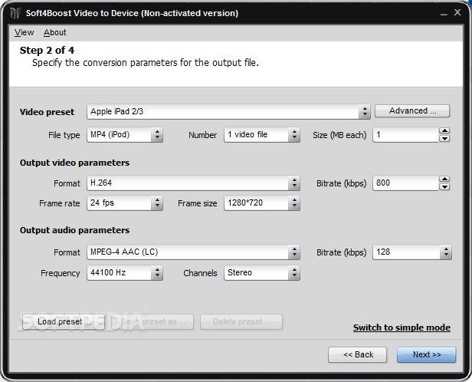The image size is (472, 382).
Task: Expand the Video preset dropdown
Action: [228, 112]
